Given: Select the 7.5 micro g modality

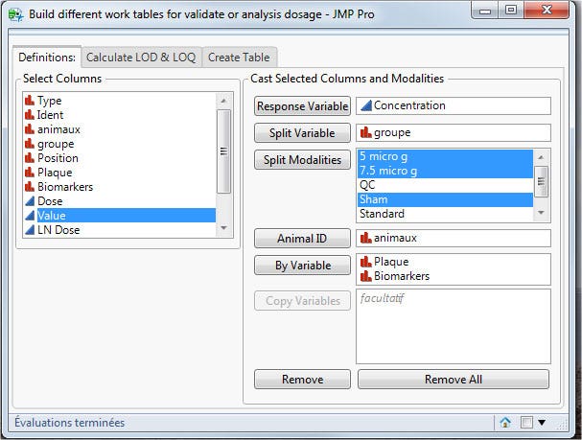Looking at the screenshot, I should [446, 171].
